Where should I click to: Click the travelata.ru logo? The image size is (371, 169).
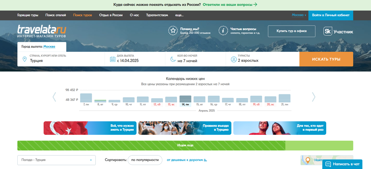tap(42, 31)
